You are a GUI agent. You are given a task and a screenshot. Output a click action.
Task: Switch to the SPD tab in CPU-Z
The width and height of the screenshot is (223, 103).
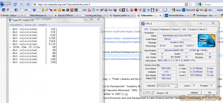tap(184, 29)
